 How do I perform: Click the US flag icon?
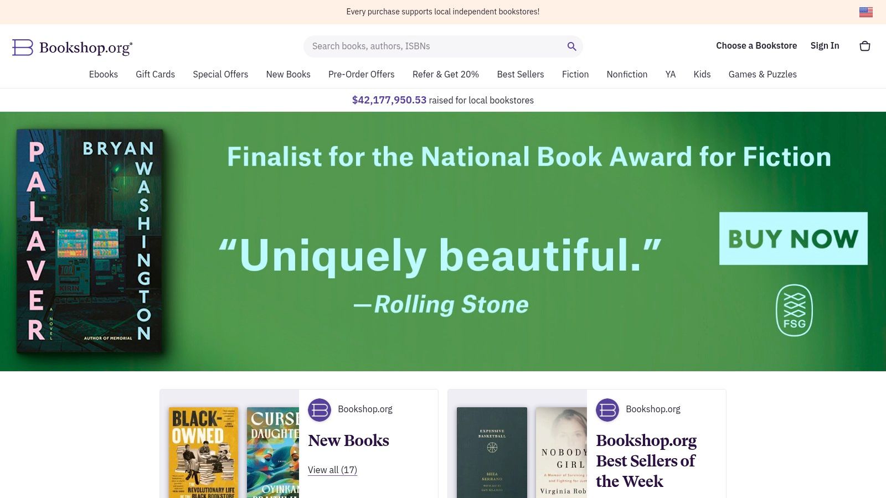pyautogui.click(x=865, y=11)
